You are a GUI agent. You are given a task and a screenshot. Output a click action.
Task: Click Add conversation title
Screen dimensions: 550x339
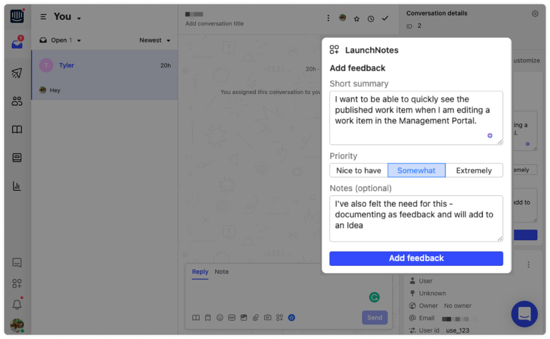tap(214, 23)
